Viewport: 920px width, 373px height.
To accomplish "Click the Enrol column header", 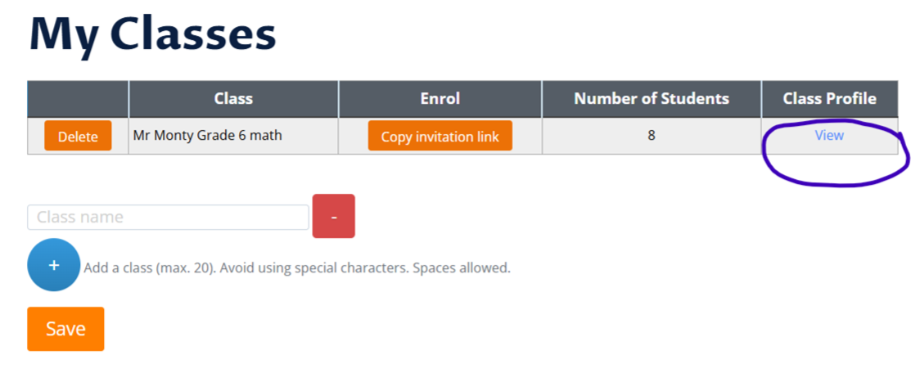I will click(440, 99).
